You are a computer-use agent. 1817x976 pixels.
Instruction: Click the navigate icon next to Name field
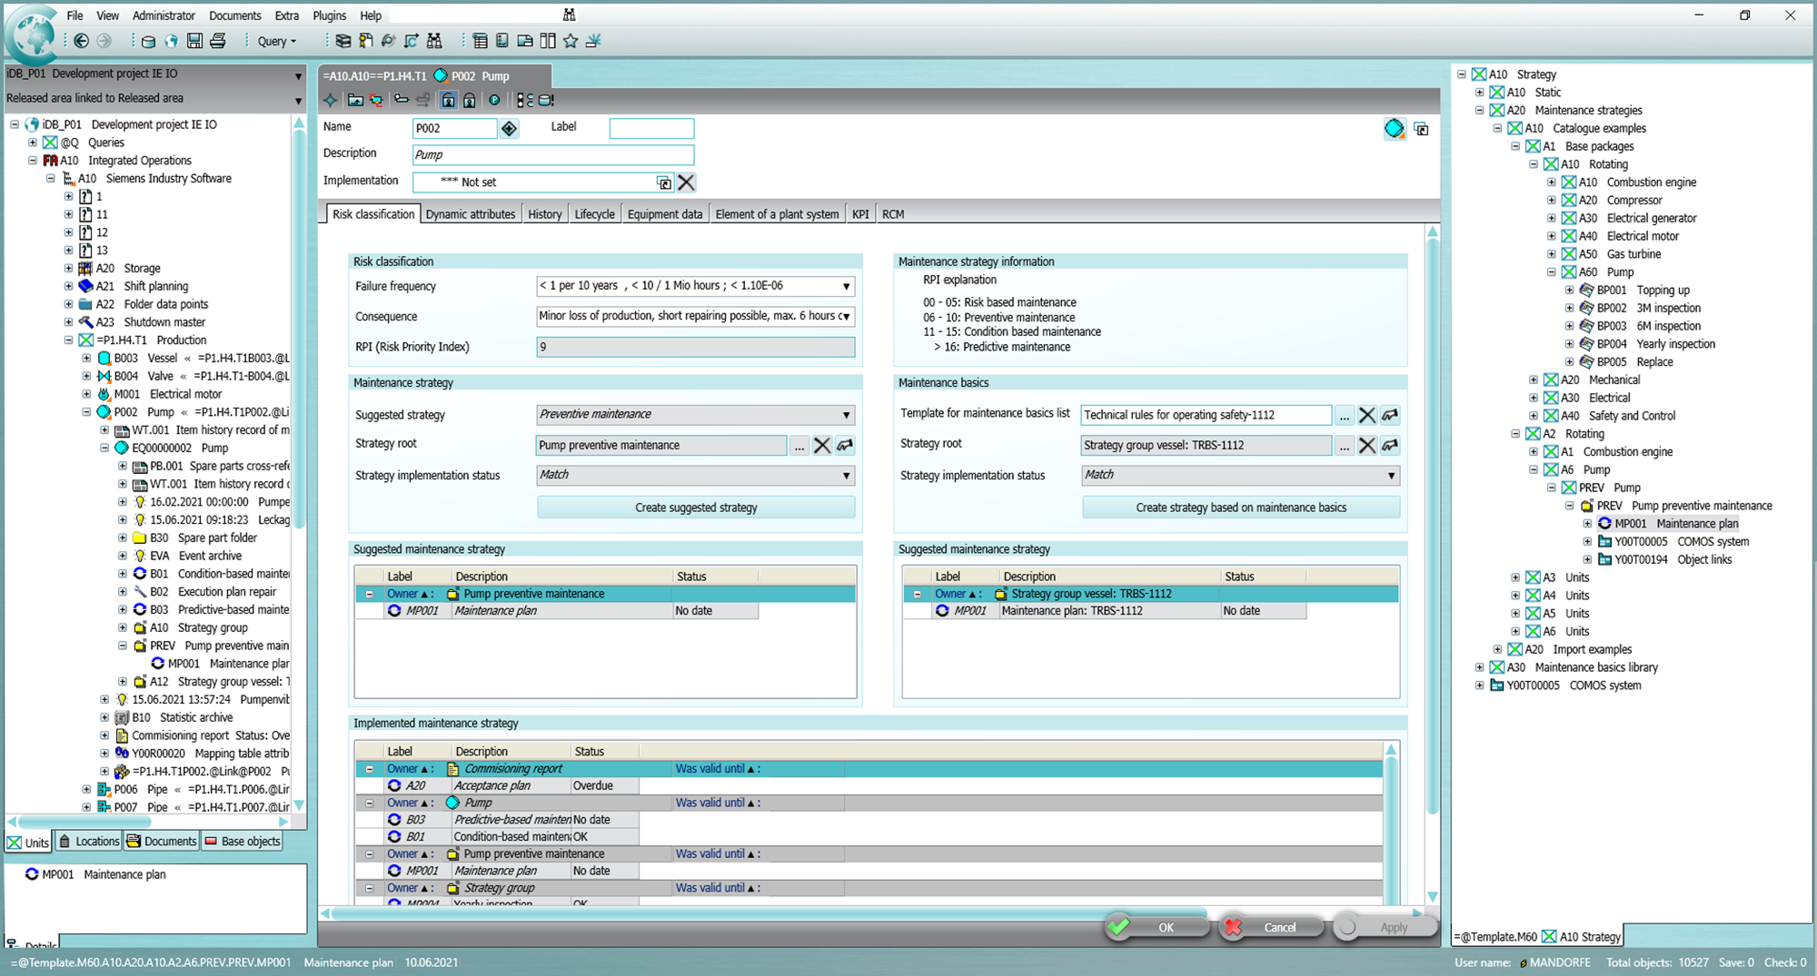pyautogui.click(x=510, y=129)
